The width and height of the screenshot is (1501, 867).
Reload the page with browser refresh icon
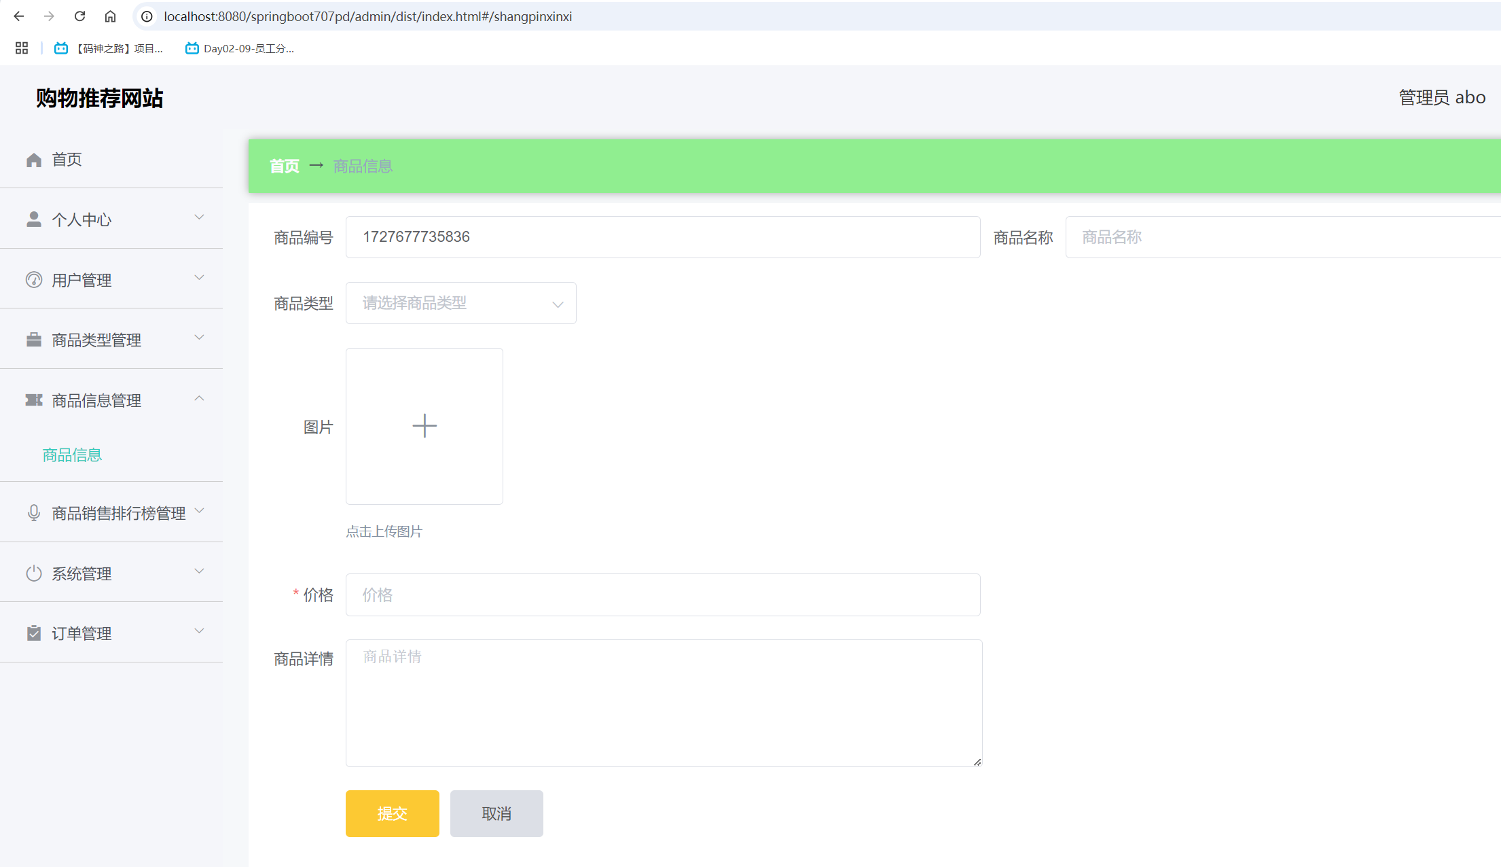[x=79, y=16]
